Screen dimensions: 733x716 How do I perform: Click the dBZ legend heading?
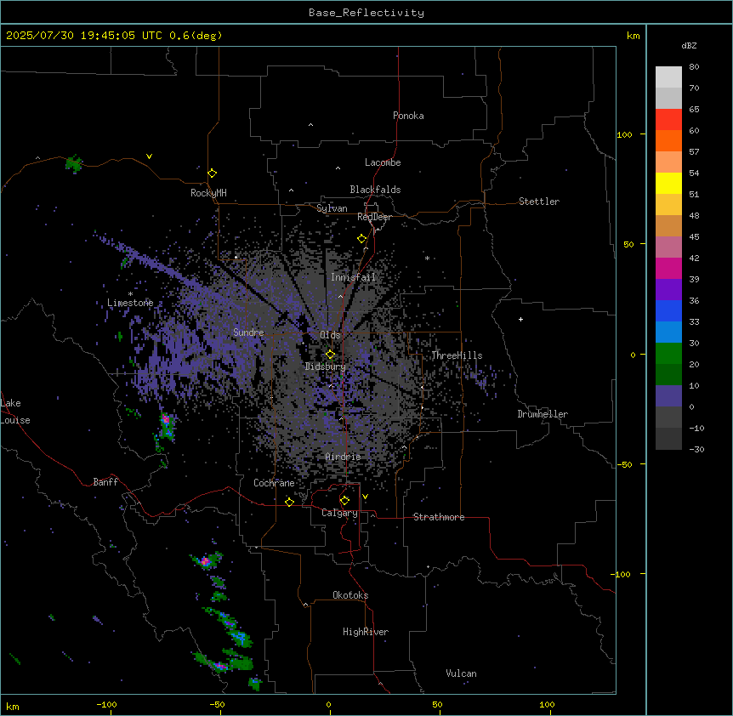click(x=689, y=45)
